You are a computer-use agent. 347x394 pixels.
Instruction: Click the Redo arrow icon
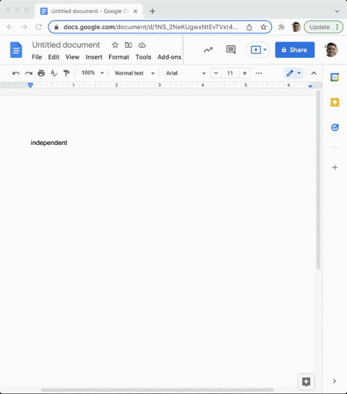(x=29, y=73)
